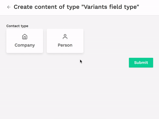Click the words "Create content" in the title

pos(32,7)
